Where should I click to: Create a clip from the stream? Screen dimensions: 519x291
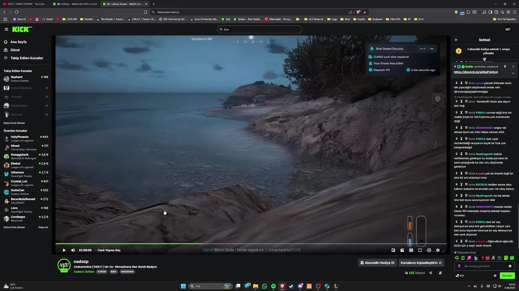point(402,250)
